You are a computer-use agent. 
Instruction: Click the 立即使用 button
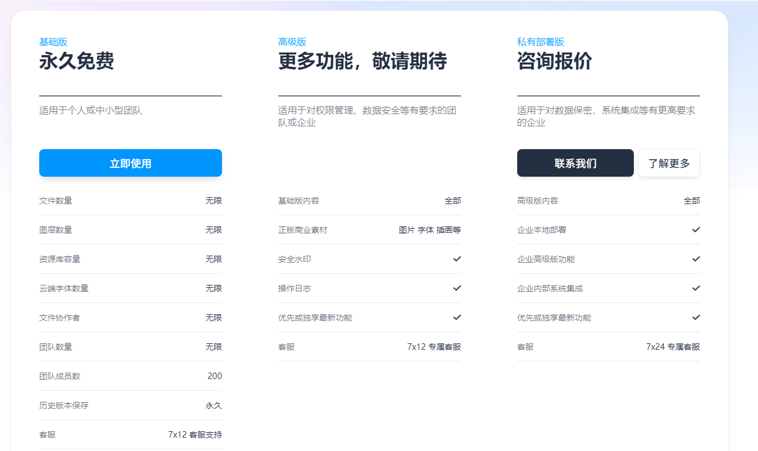(x=130, y=163)
